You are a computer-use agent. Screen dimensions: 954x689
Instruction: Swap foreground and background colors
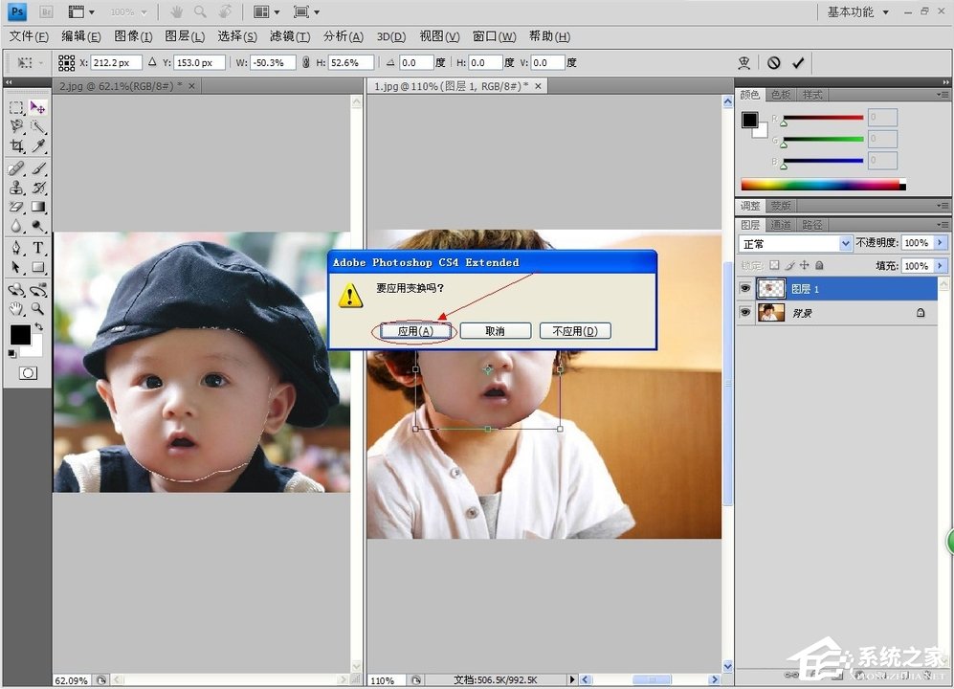click(38, 327)
